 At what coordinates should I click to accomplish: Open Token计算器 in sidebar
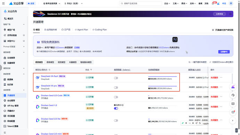11,126
